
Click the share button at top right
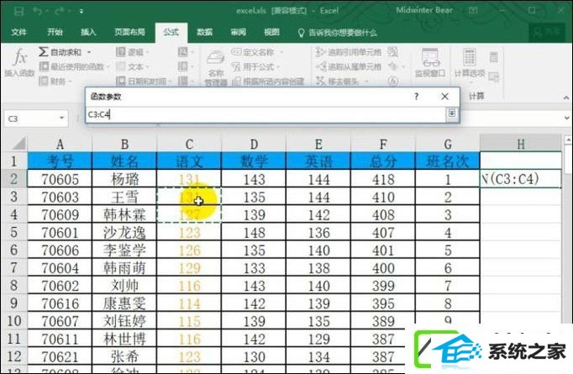pyautogui.click(x=547, y=32)
